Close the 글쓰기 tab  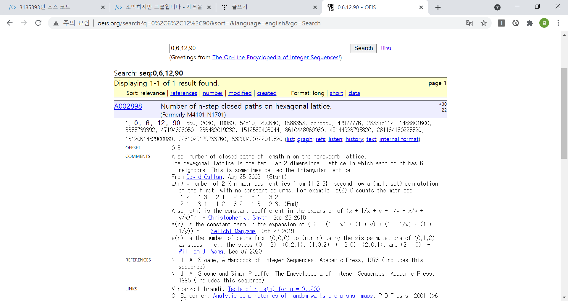315,7
